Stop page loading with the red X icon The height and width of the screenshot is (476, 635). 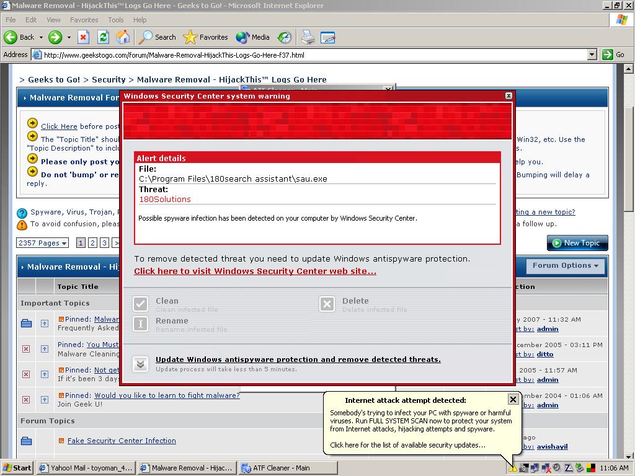coord(83,37)
